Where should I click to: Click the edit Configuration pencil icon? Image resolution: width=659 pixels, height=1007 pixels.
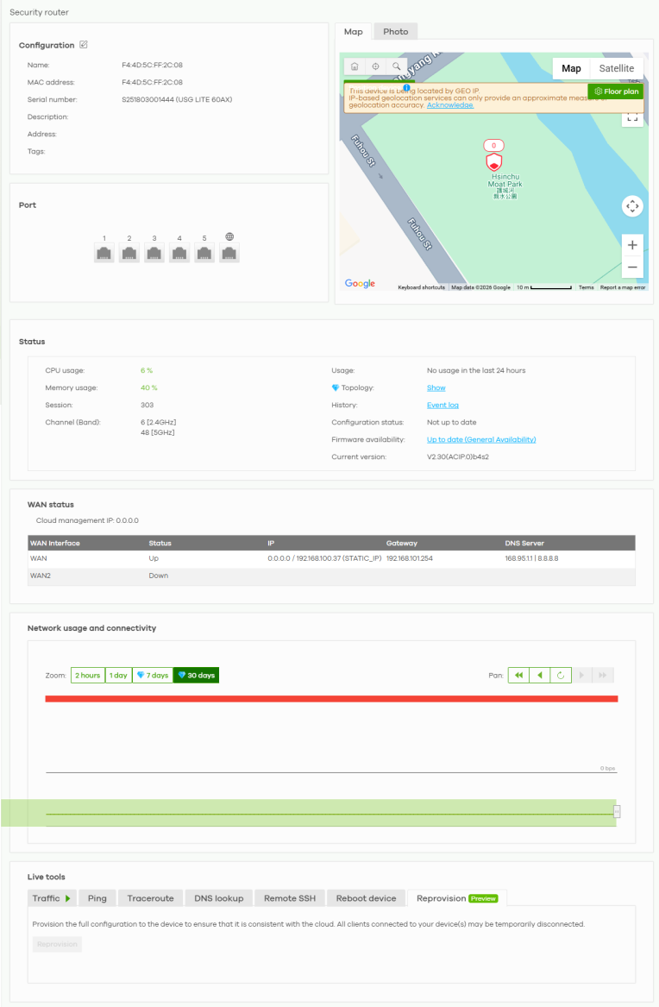click(x=84, y=45)
